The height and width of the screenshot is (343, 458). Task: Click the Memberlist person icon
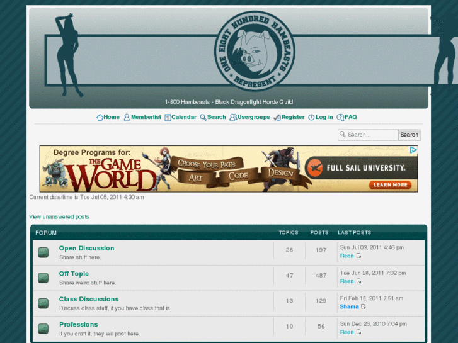click(x=127, y=118)
